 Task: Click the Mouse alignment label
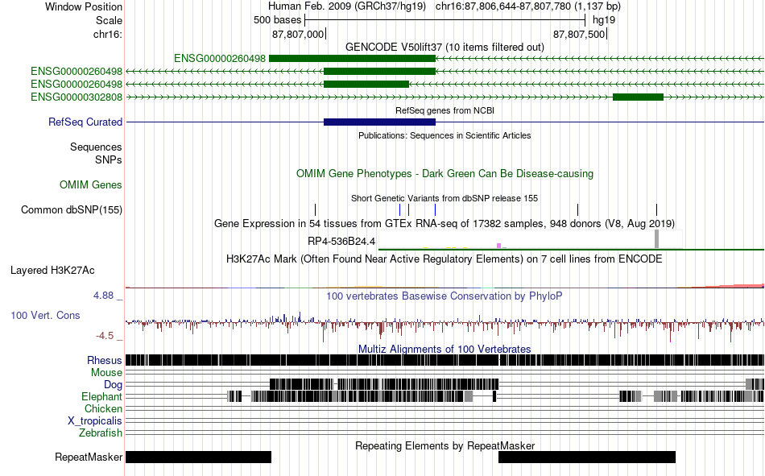tap(106, 372)
